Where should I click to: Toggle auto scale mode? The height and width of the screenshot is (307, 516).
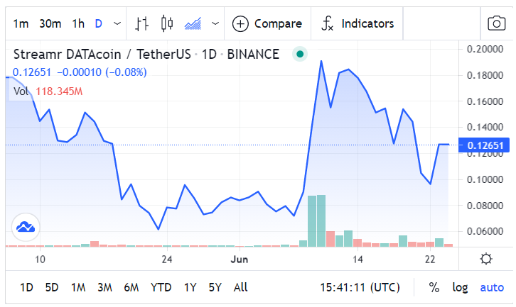point(492,288)
